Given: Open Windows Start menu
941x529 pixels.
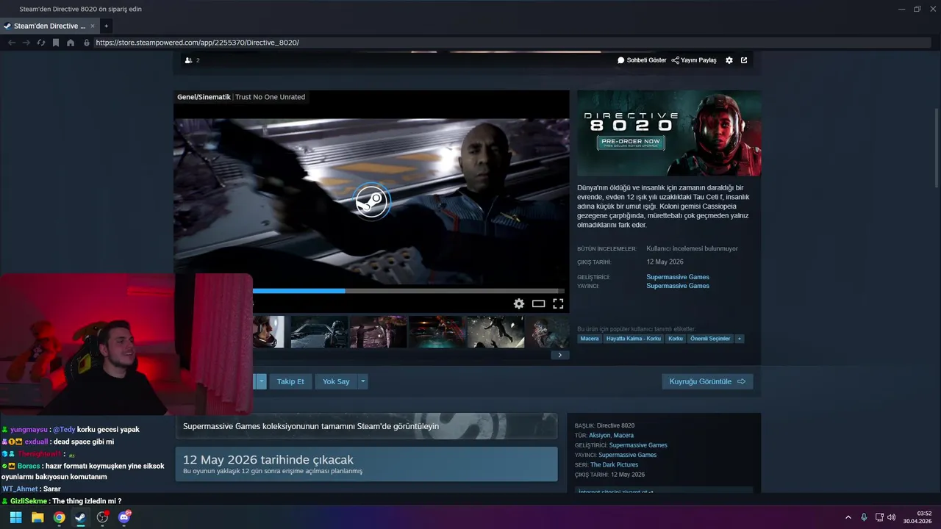Looking at the screenshot, I should (15, 517).
